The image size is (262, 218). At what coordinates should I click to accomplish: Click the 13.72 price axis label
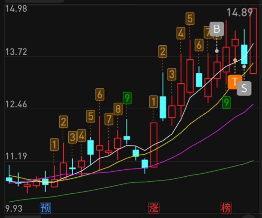(16, 52)
